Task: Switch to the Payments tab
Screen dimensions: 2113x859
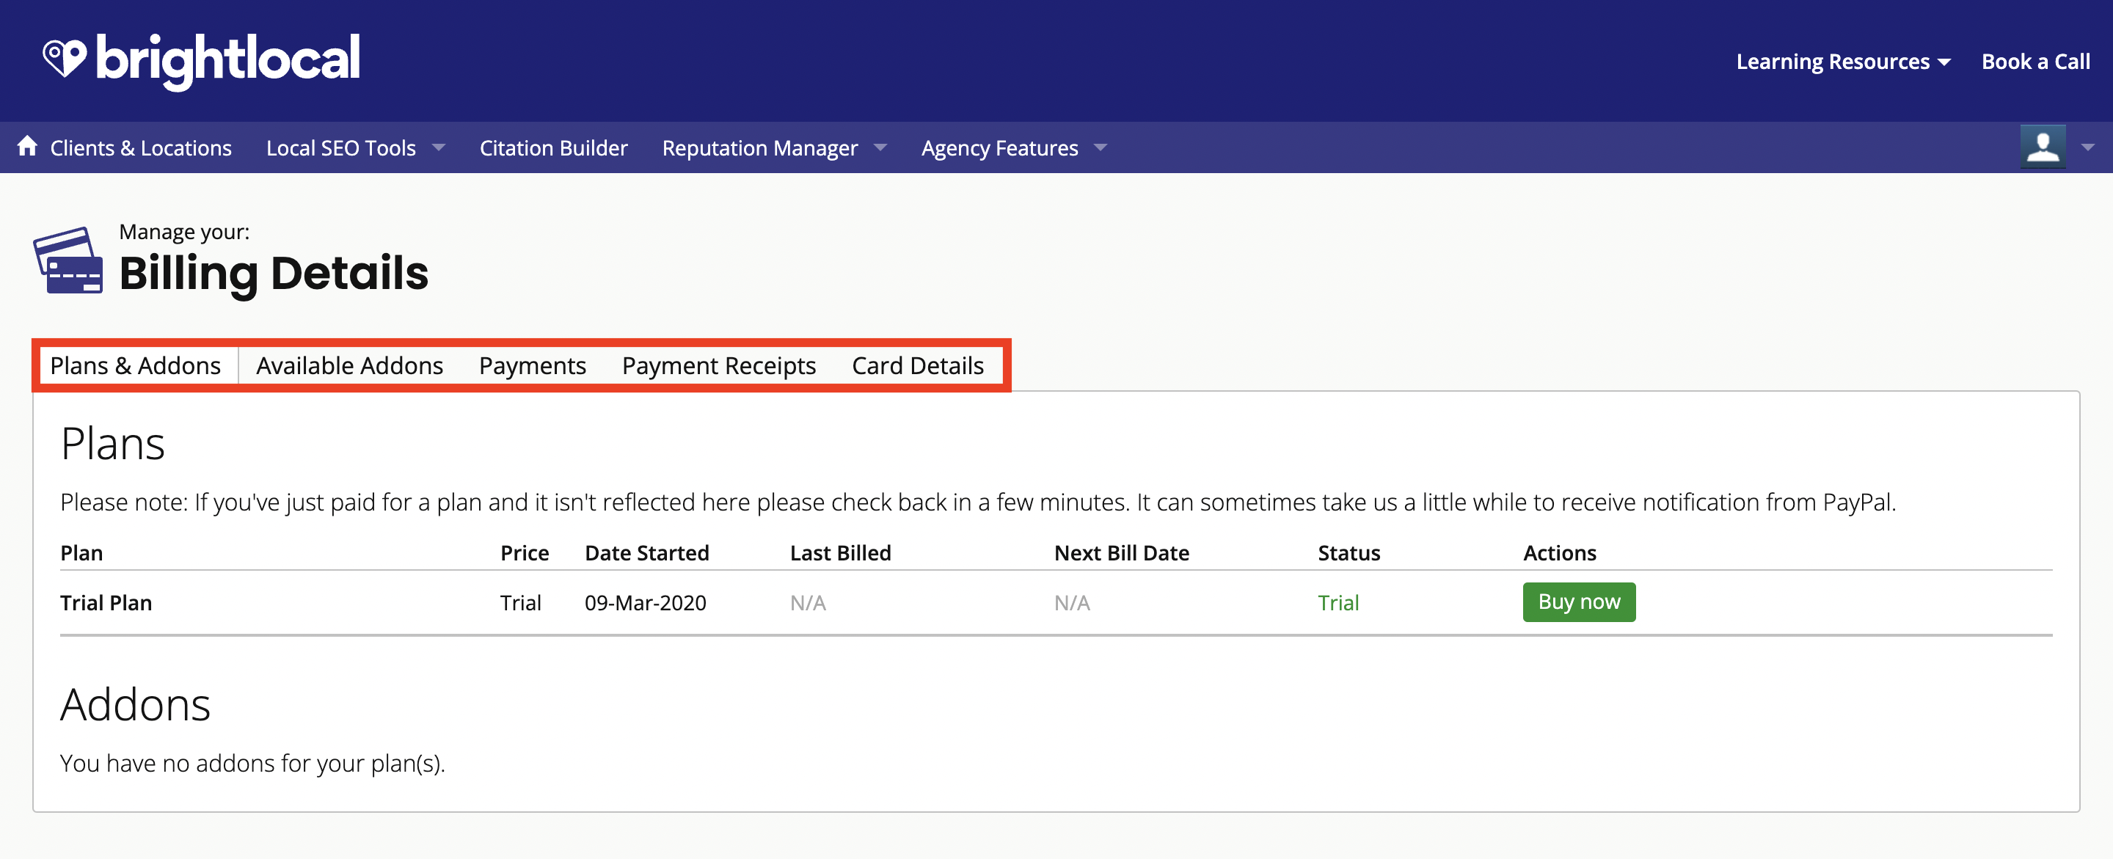Action: (x=533, y=365)
